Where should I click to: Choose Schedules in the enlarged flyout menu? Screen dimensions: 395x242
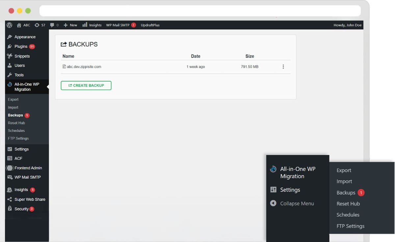point(348,215)
